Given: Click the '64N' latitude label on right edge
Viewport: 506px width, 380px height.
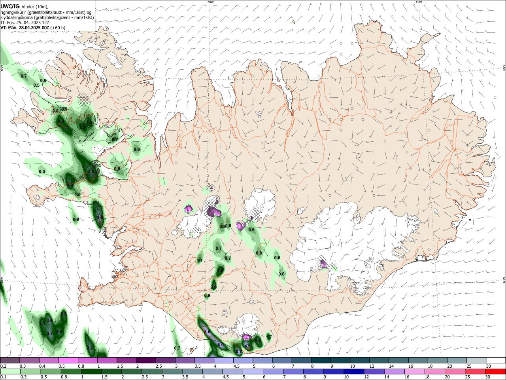Looking at the screenshot, I should tap(504, 280).
